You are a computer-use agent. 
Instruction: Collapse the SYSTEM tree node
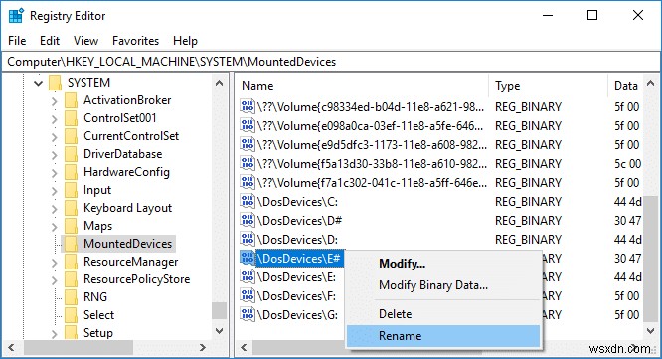tap(39, 83)
